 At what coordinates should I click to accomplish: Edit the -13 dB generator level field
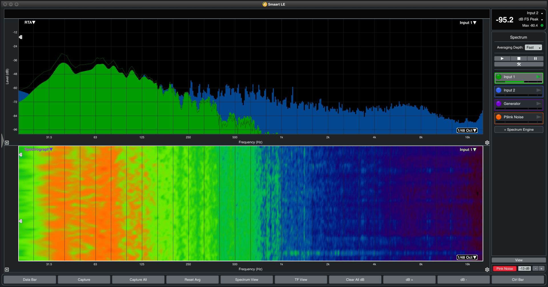click(524, 268)
